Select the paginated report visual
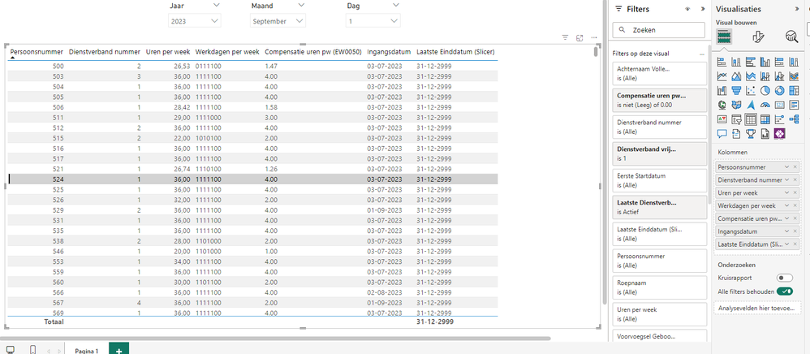Viewport: 810px width, 354px height. 765,134
